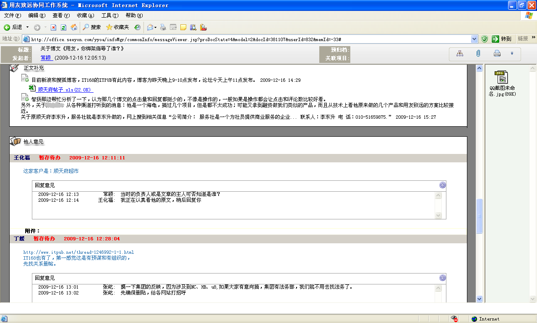Click the IE Forward arrow button

pyautogui.click(x=37, y=27)
